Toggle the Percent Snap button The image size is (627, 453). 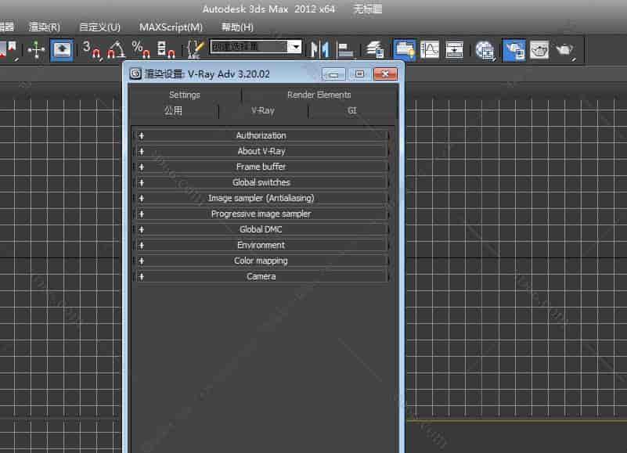pyautogui.click(x=141, y=50)
